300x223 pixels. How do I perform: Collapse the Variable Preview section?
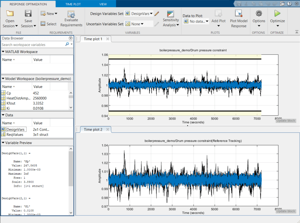coord(3,143)
